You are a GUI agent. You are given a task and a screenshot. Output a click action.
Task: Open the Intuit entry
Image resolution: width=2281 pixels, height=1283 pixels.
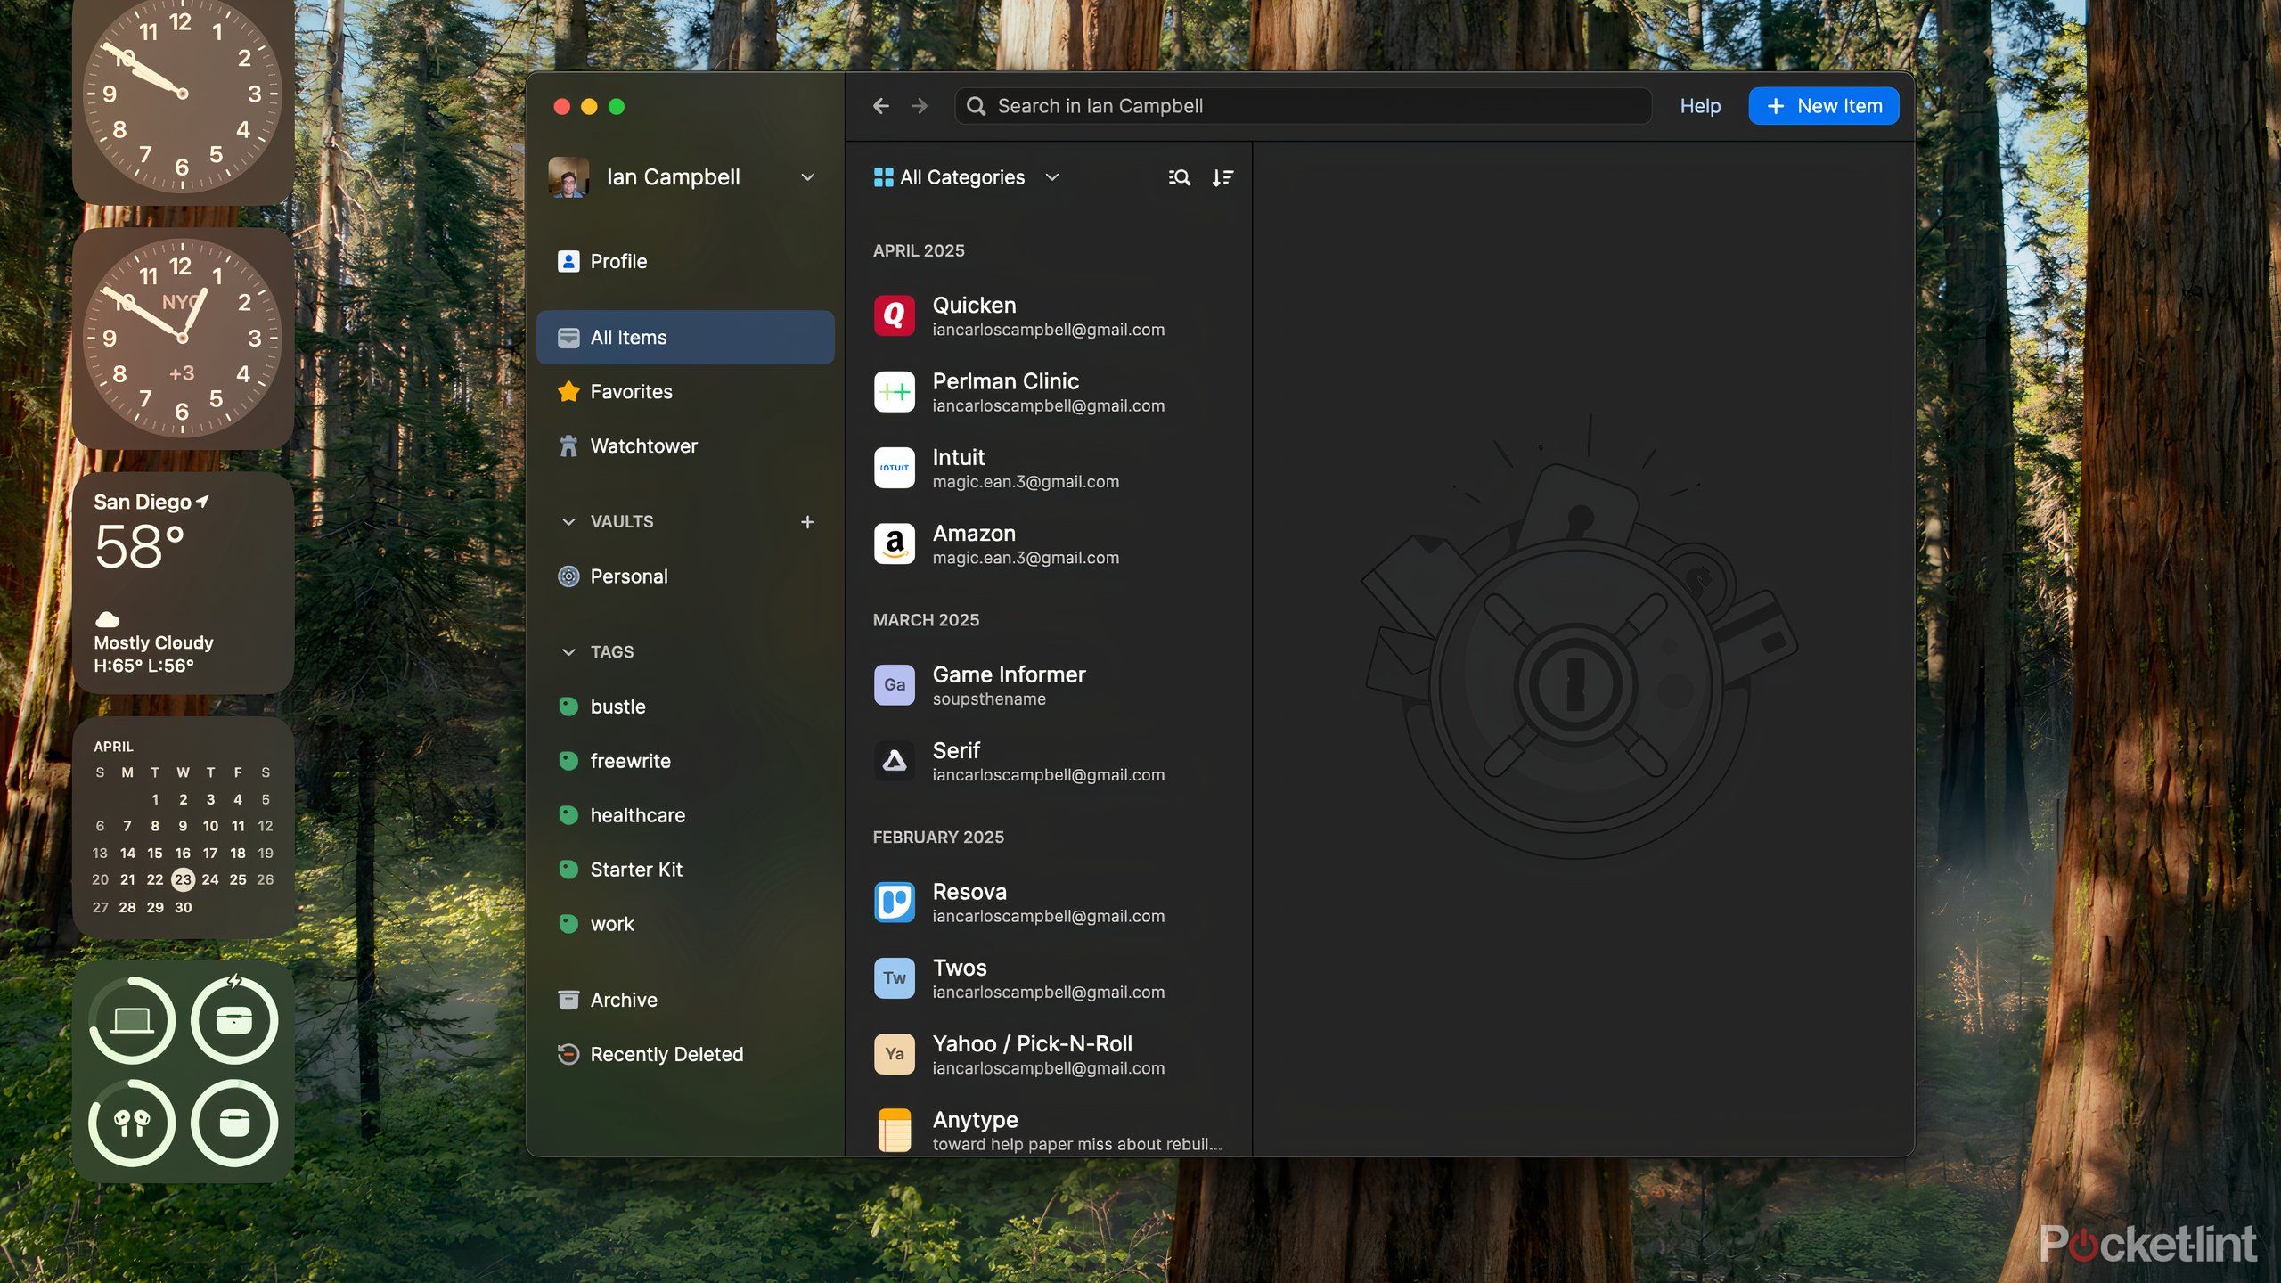[x=1049, y=468]
